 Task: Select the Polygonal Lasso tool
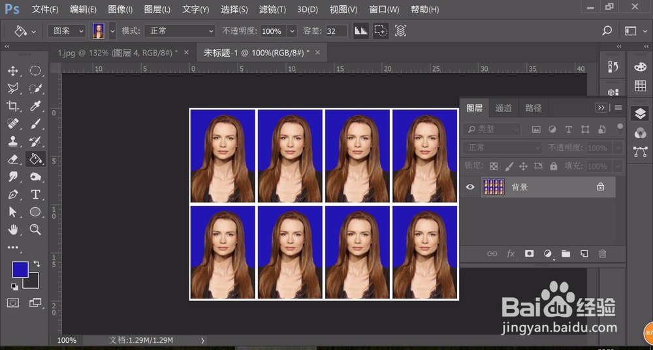tap(13, 88)
